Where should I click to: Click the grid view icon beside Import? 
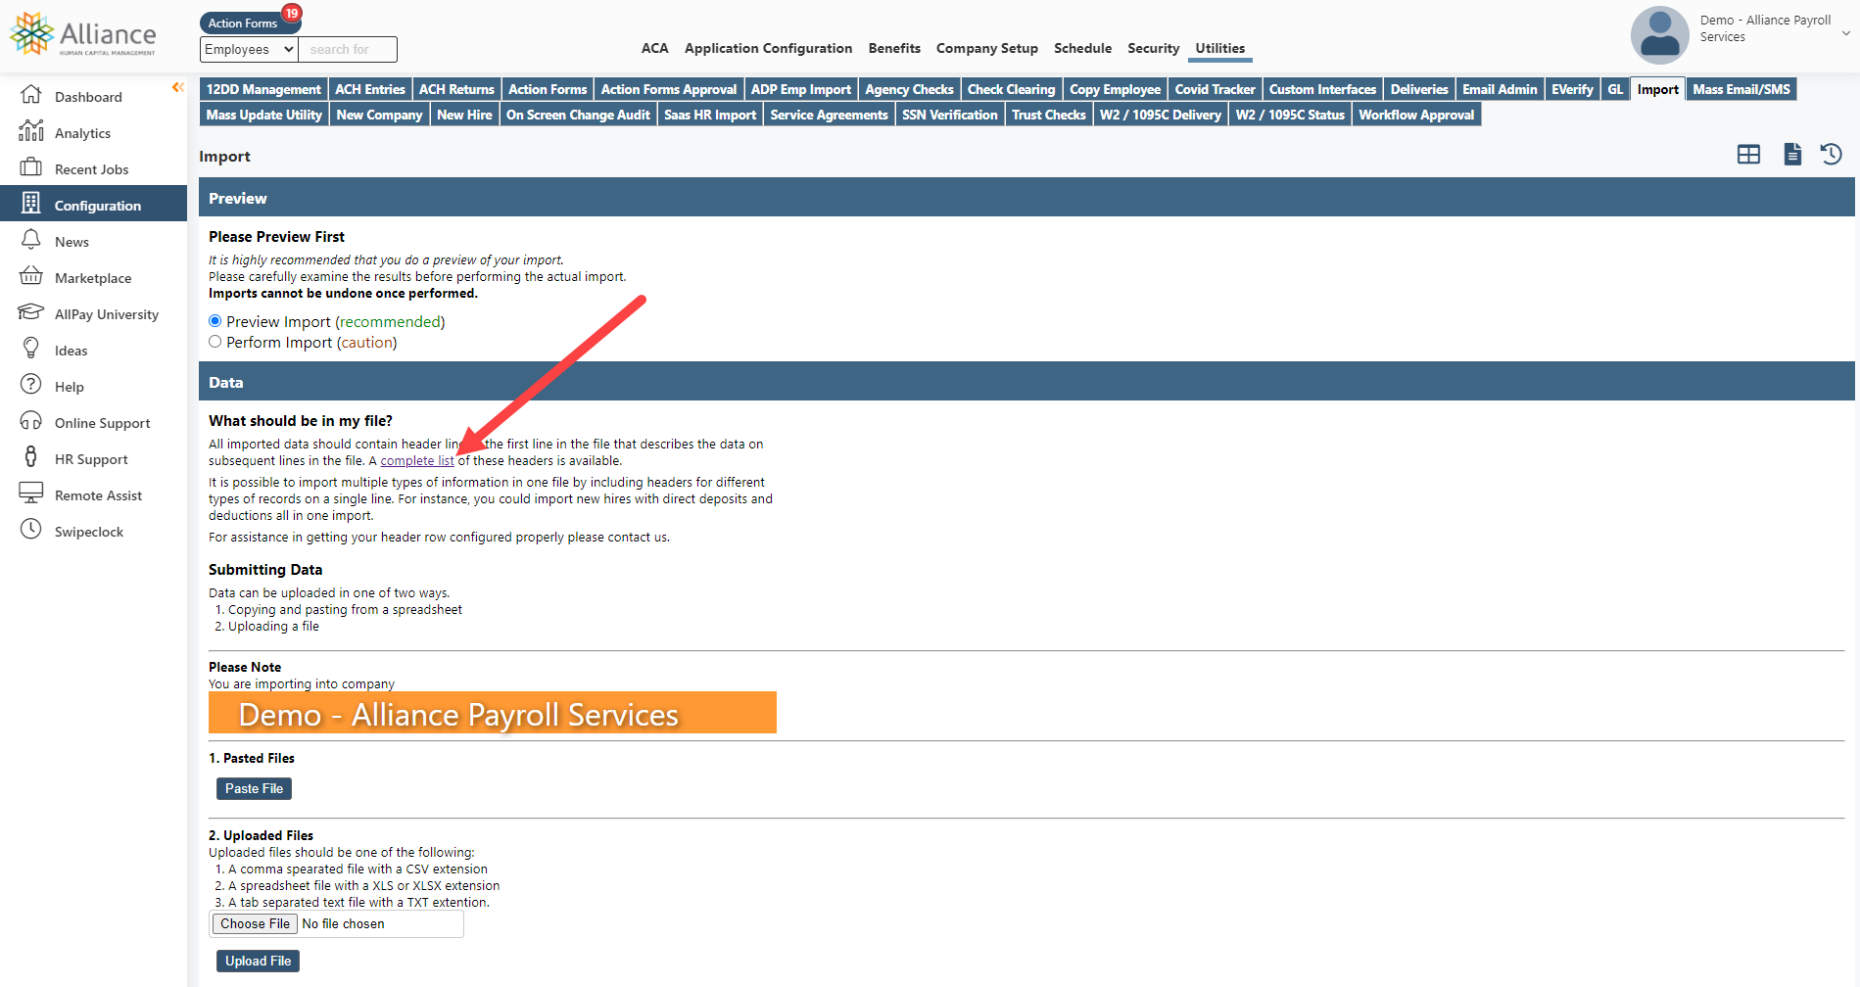(x=1748, y=155)
